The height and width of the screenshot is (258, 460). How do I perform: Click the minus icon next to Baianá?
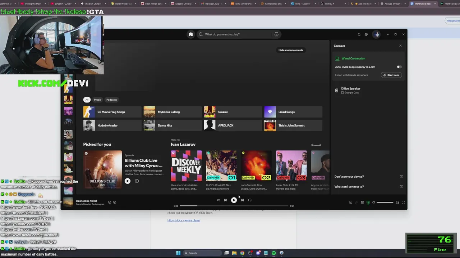(x=110, y=202)
